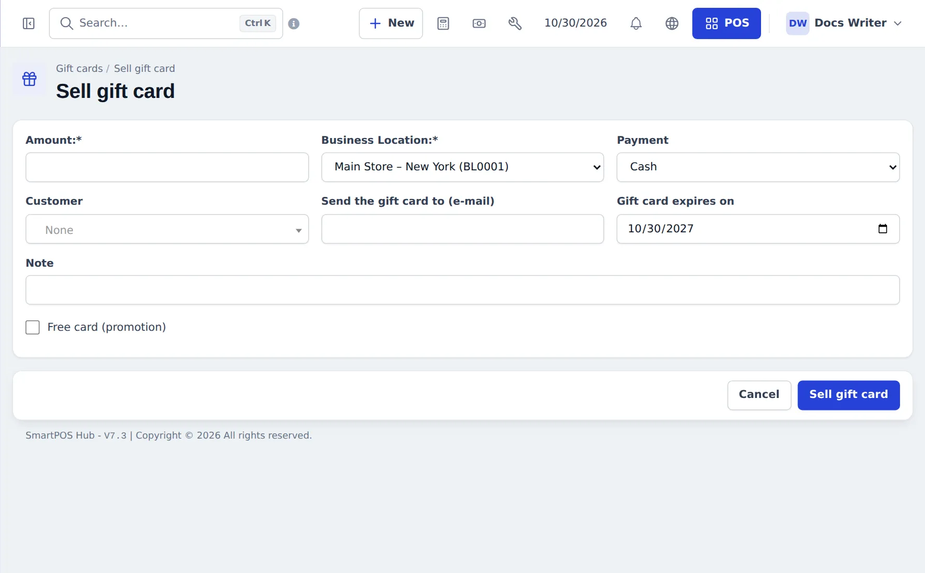The image size is (925, 573).
Task: Collapse the sidebar panel icon
Action: click(29, 23)
